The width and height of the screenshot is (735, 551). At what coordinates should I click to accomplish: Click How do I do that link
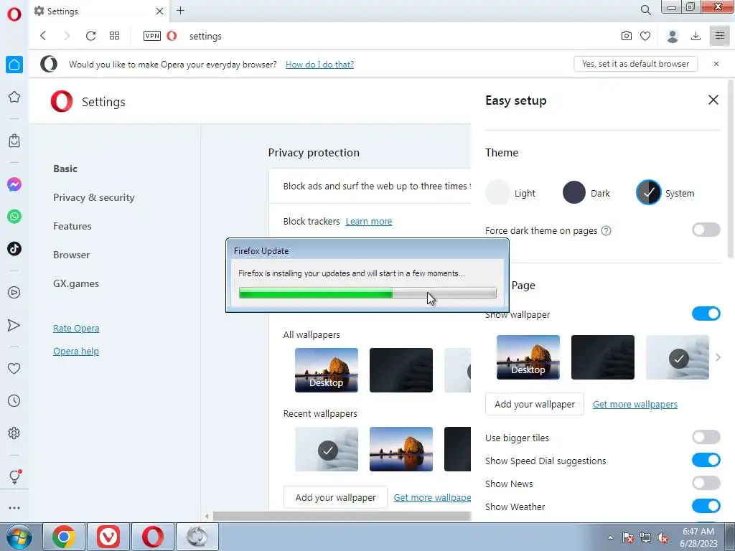tap(319, 64)
